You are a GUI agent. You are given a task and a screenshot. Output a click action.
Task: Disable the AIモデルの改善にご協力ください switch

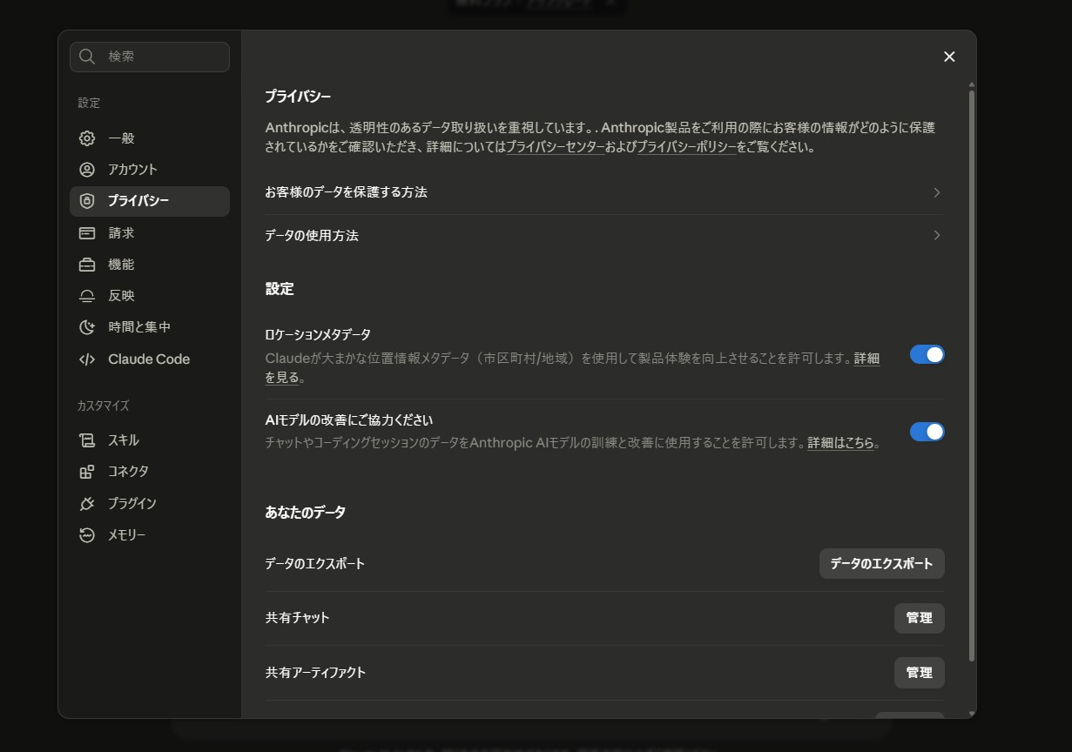coord(927,432)
